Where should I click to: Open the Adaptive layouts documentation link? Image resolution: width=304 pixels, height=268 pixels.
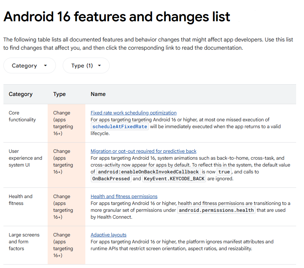[x=108, y=235]
